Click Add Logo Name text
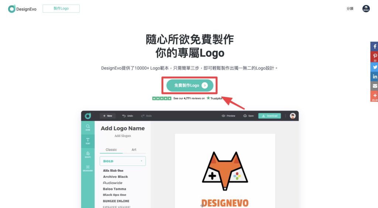The image size is (378, 208). 123,128
